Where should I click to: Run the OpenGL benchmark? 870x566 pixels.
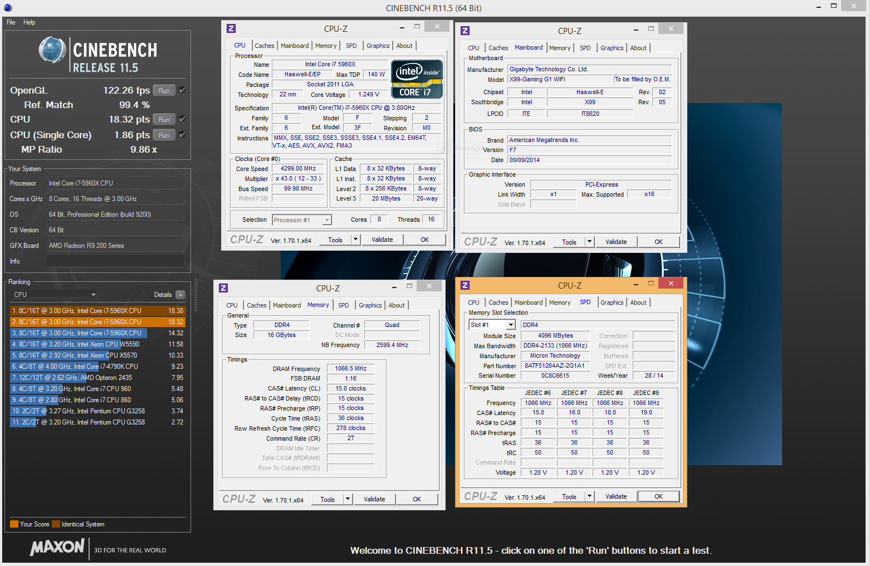[x=164, y=90]
